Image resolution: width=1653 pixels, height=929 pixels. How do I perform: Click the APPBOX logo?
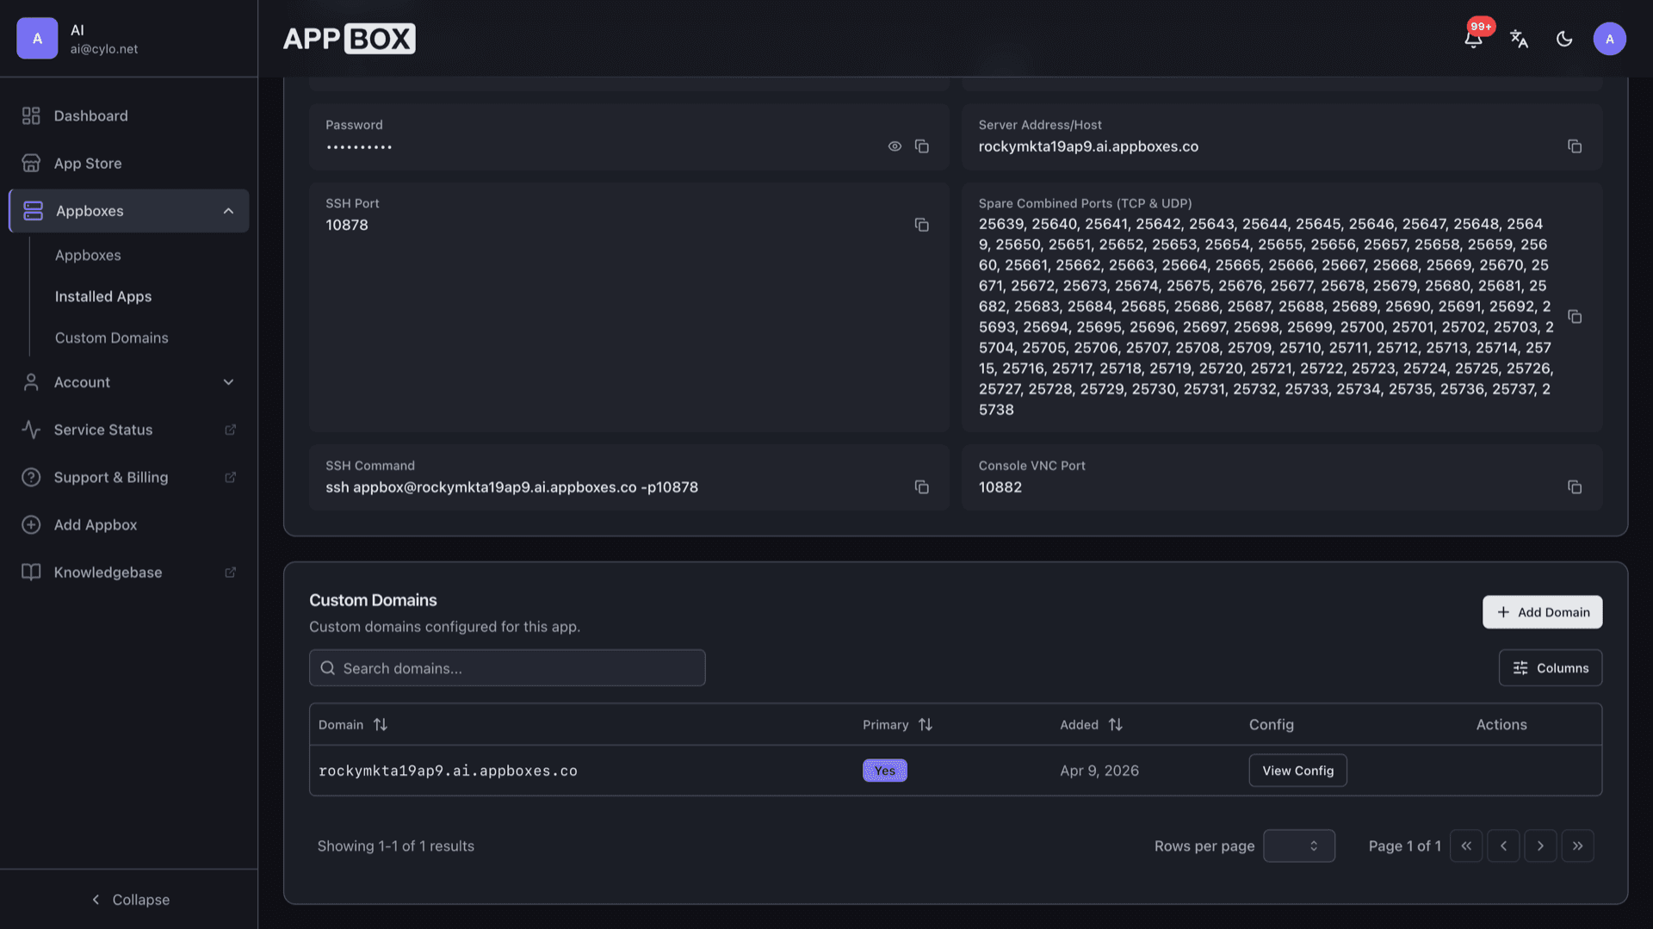[x=350, y=39]
